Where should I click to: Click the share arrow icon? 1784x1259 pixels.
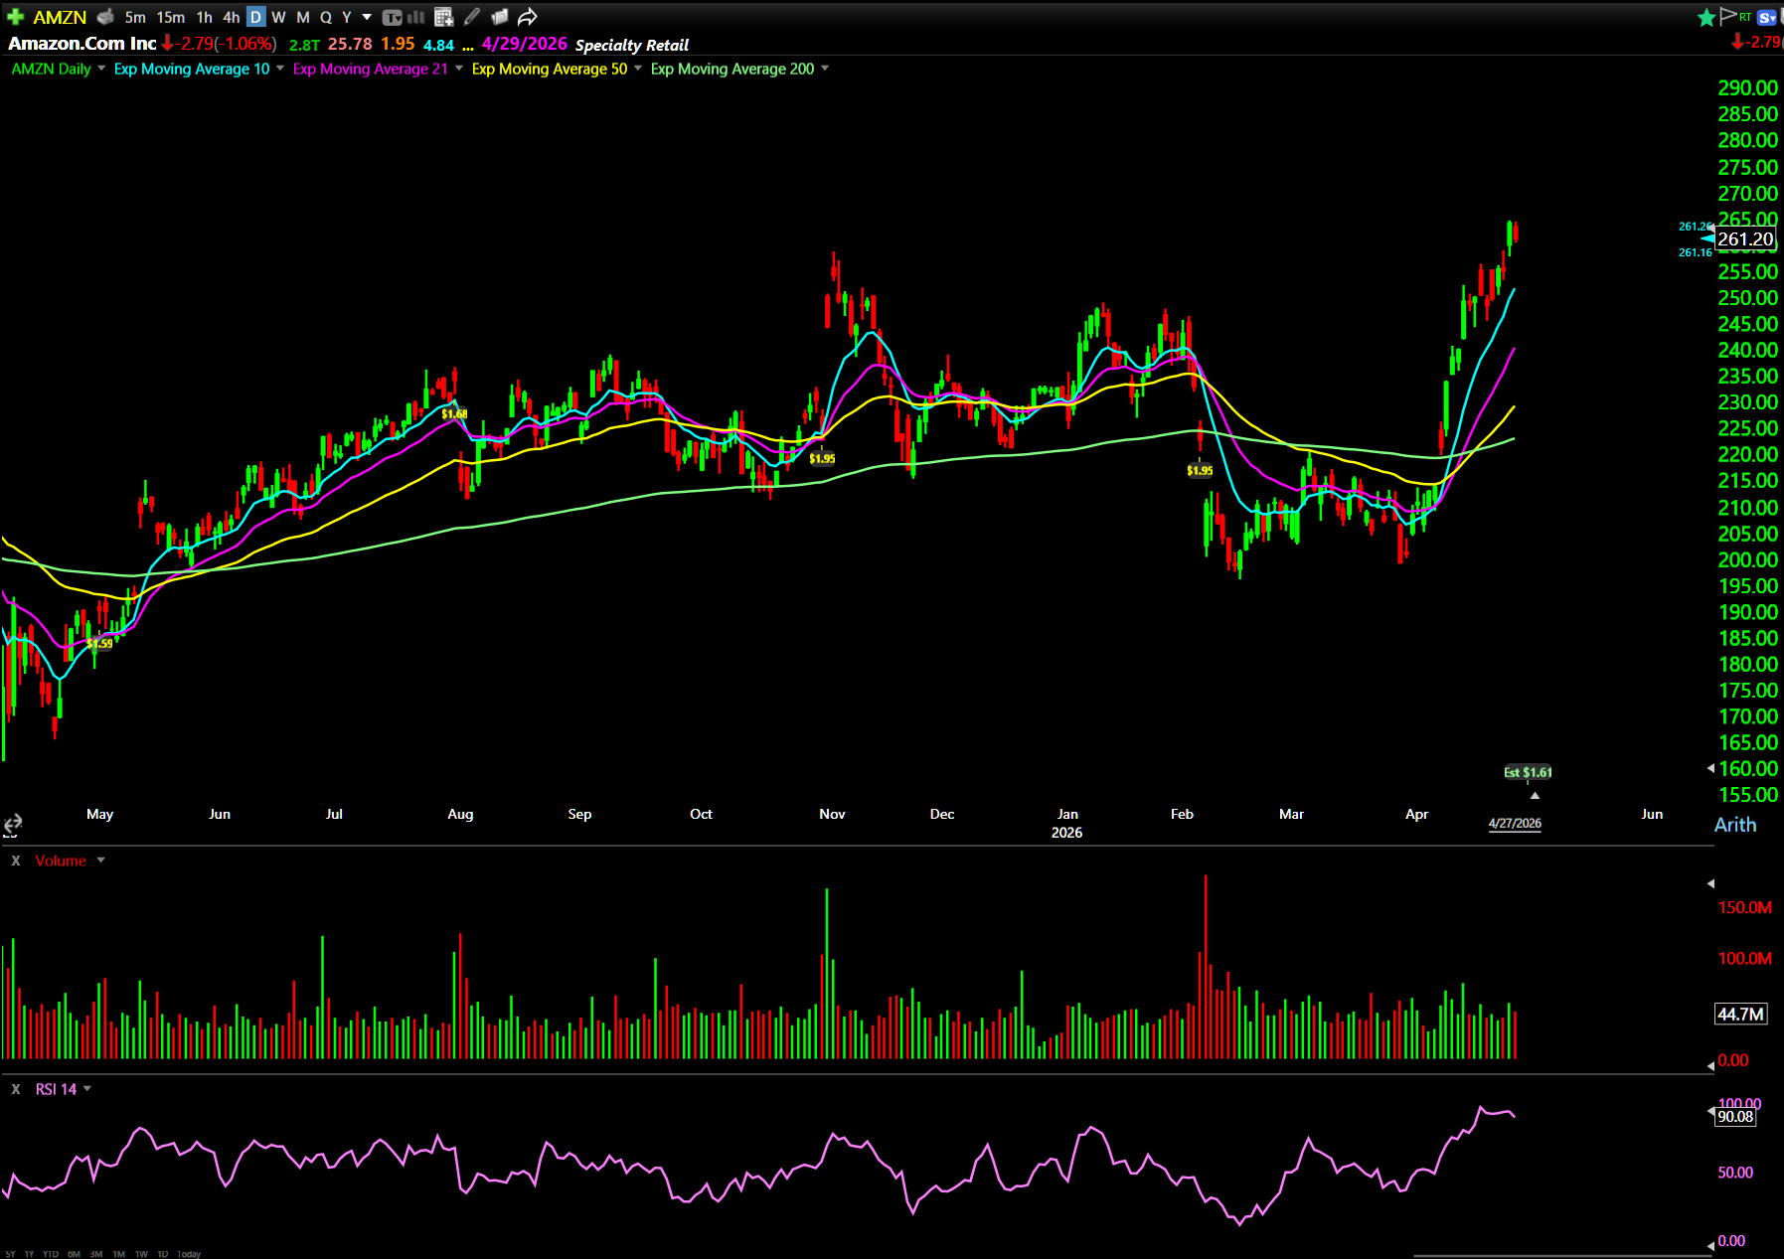click(x=528, y=17)
